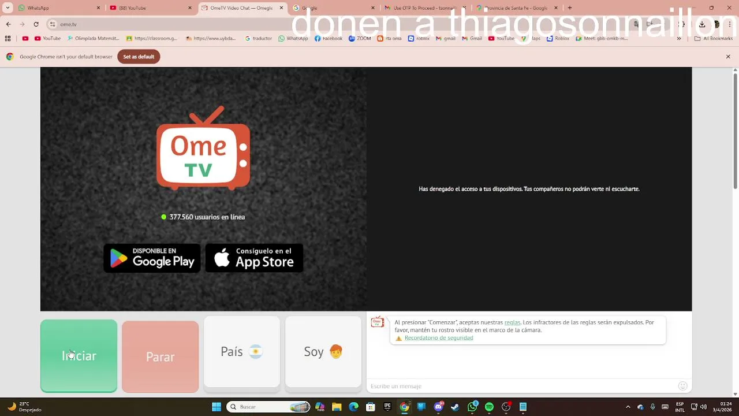Viewport: 739px width, 416px height.
Task: Click the Google Play download badge
Action: [x=152, y=258]
